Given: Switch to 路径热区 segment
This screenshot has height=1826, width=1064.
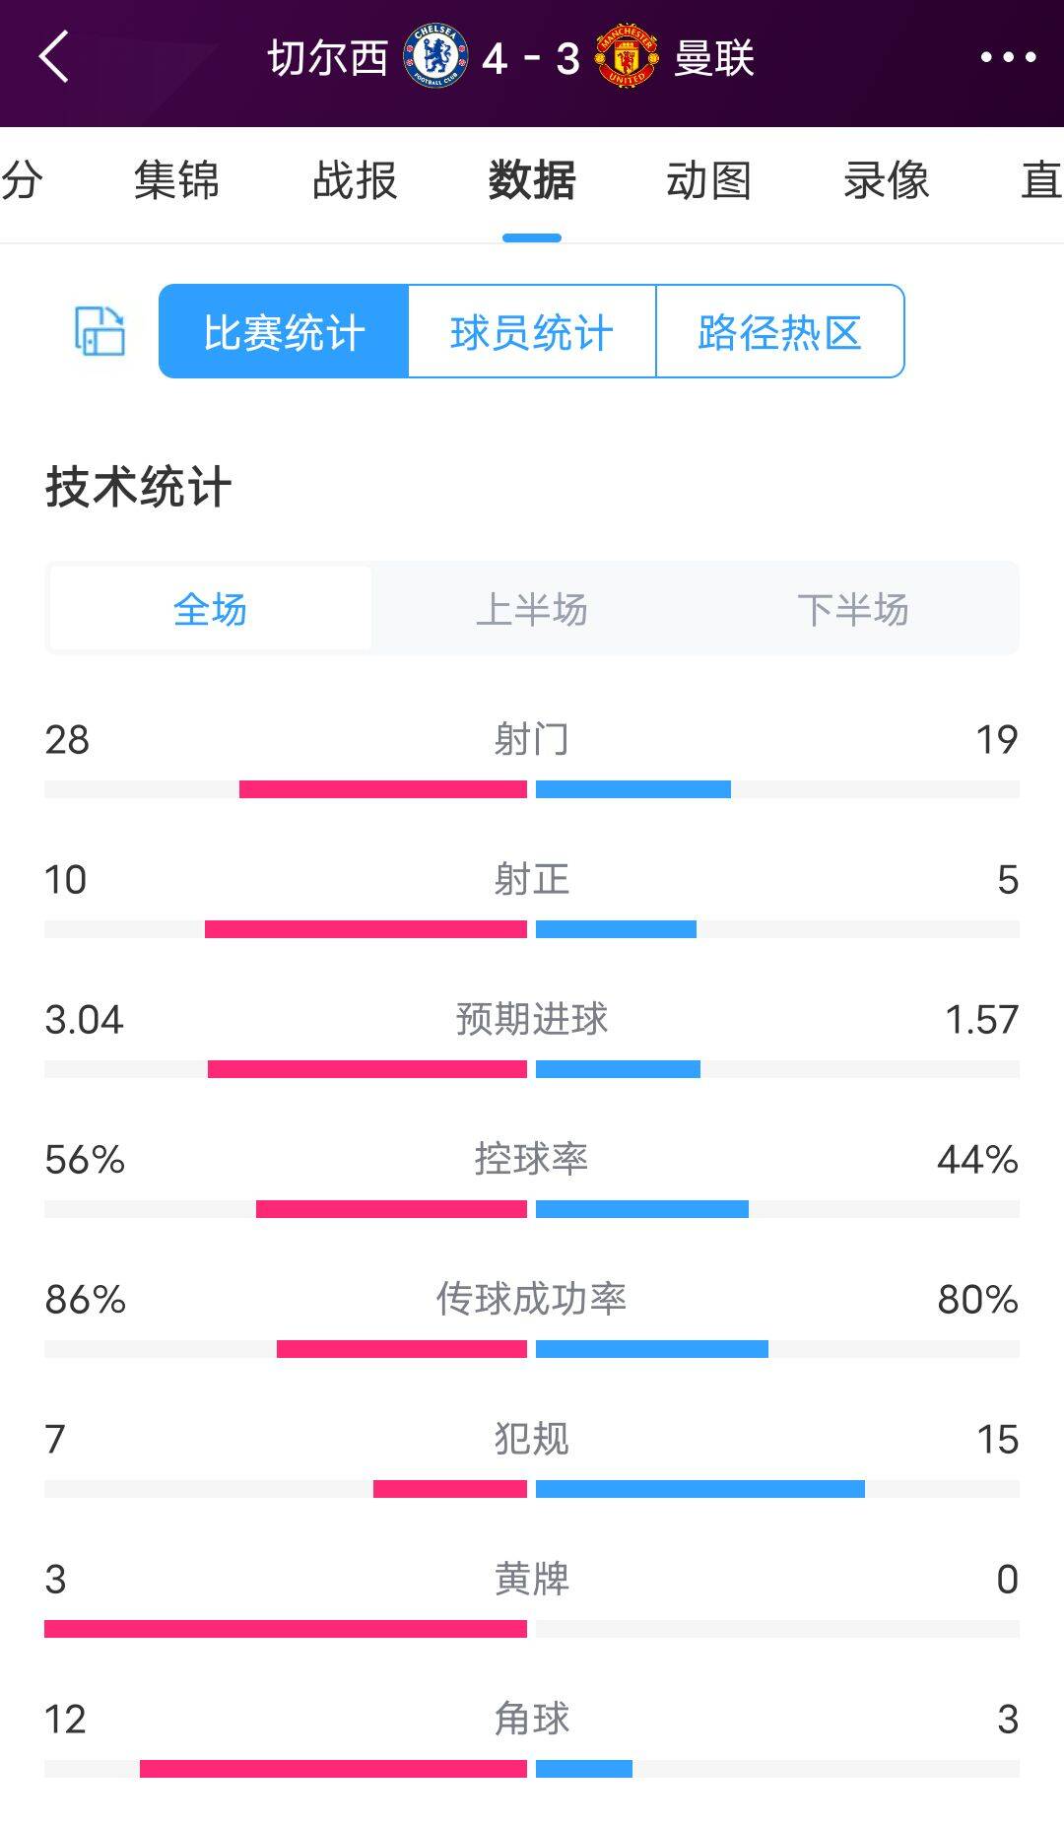Looking at the screenshot, I should [779, 332].
